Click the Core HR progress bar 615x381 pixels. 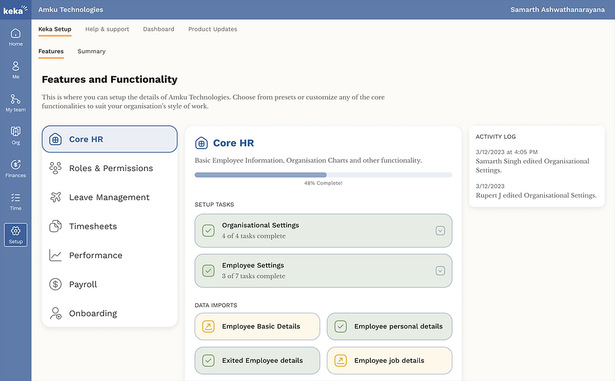[323, 175]
